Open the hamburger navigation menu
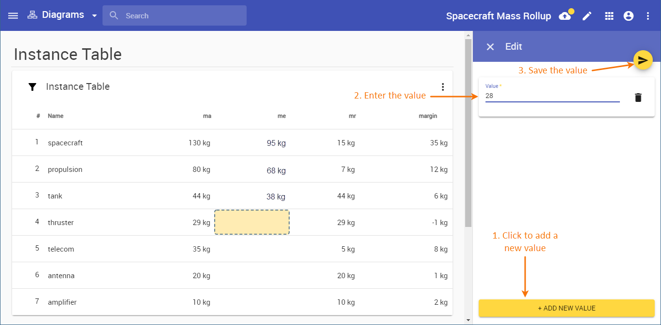This screenshot has height=325, width=661. tap(13, 15)
